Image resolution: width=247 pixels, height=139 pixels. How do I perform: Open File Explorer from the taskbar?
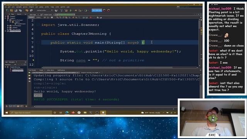click(85, 112)
